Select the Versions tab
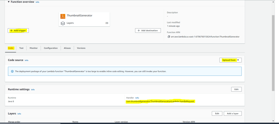 81,48
